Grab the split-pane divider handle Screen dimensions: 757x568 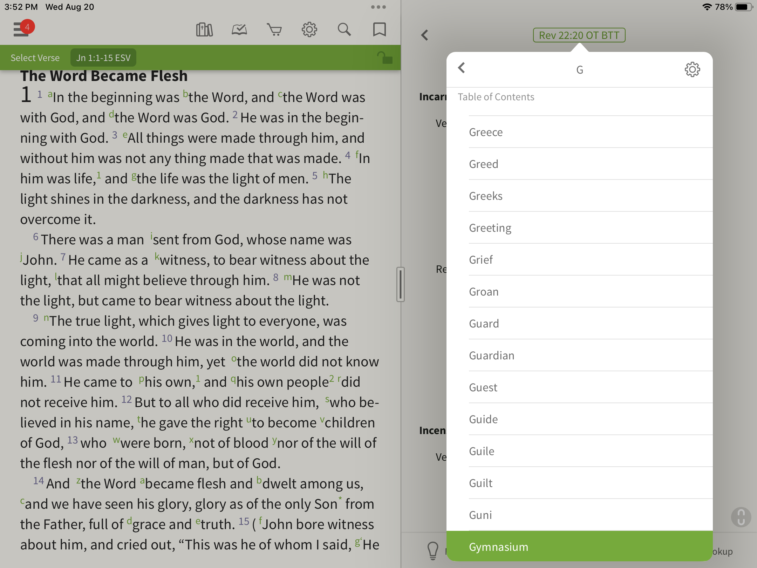coord(401,284)
